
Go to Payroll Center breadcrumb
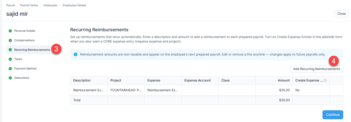(x=29, y=5)
